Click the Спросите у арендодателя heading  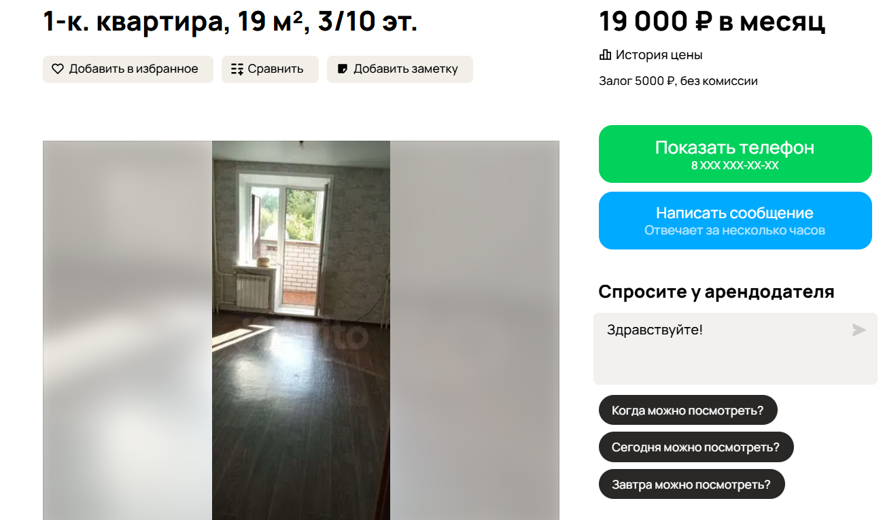click(x=716, y=292)
